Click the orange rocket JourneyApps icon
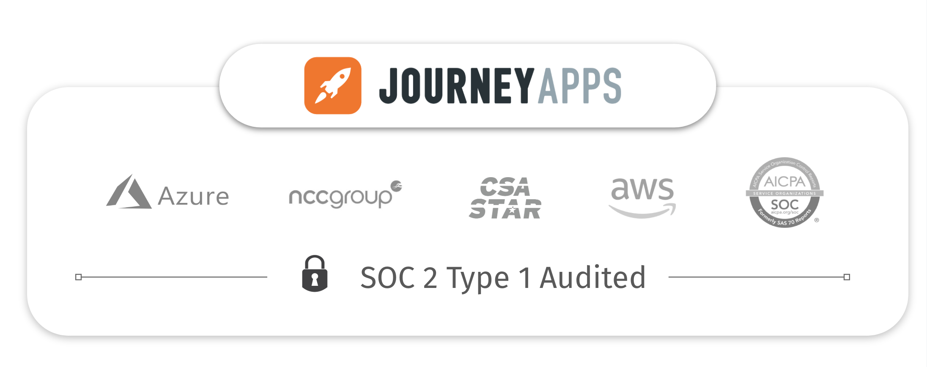 click(333, 85)
